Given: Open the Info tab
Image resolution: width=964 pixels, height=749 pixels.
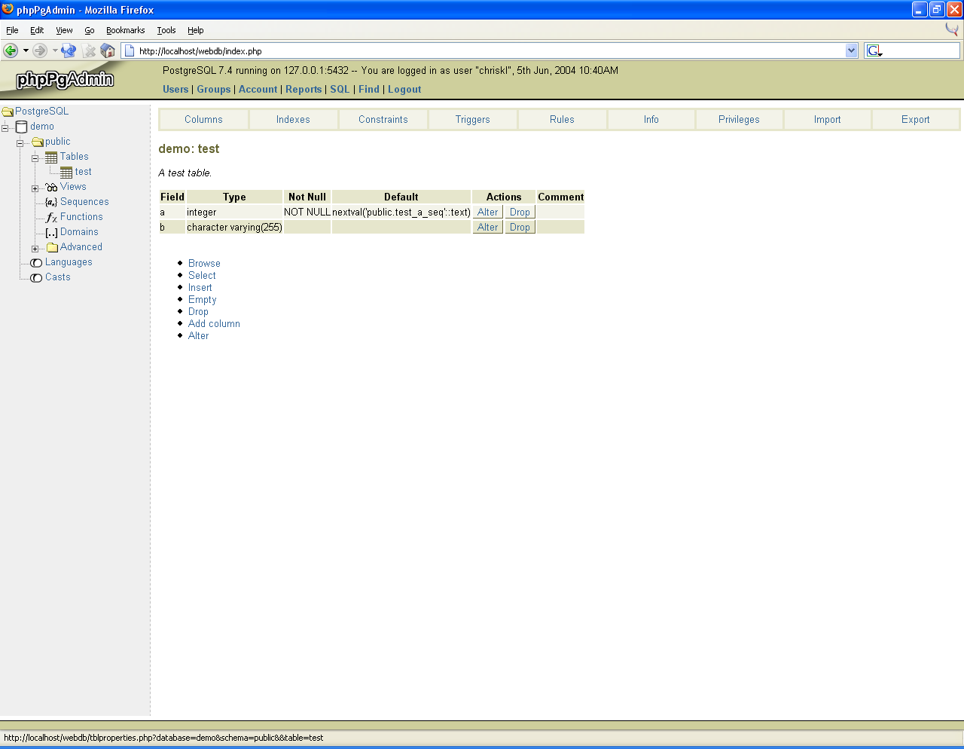Looking at the screenshot, I should point(651,119).
